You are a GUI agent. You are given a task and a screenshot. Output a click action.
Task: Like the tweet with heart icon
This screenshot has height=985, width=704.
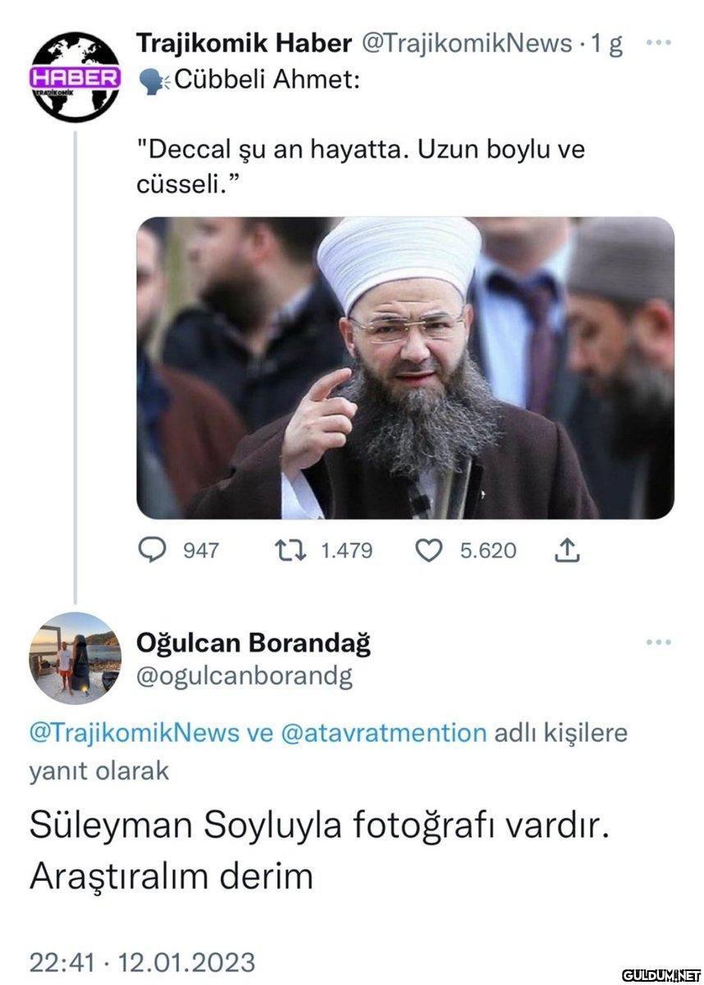tap(430, 551)
